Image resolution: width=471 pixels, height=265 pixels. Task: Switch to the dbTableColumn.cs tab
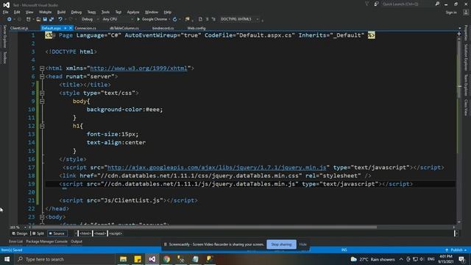pyautogui.click(x=124, y=28)
